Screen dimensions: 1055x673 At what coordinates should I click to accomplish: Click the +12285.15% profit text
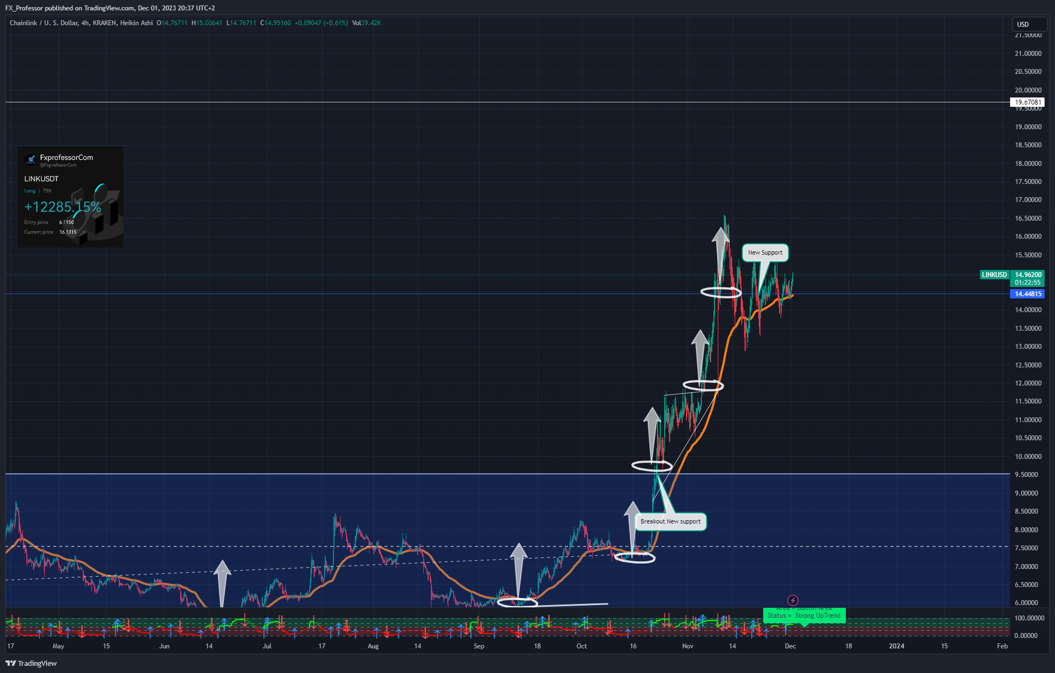(x=62, y=207)
